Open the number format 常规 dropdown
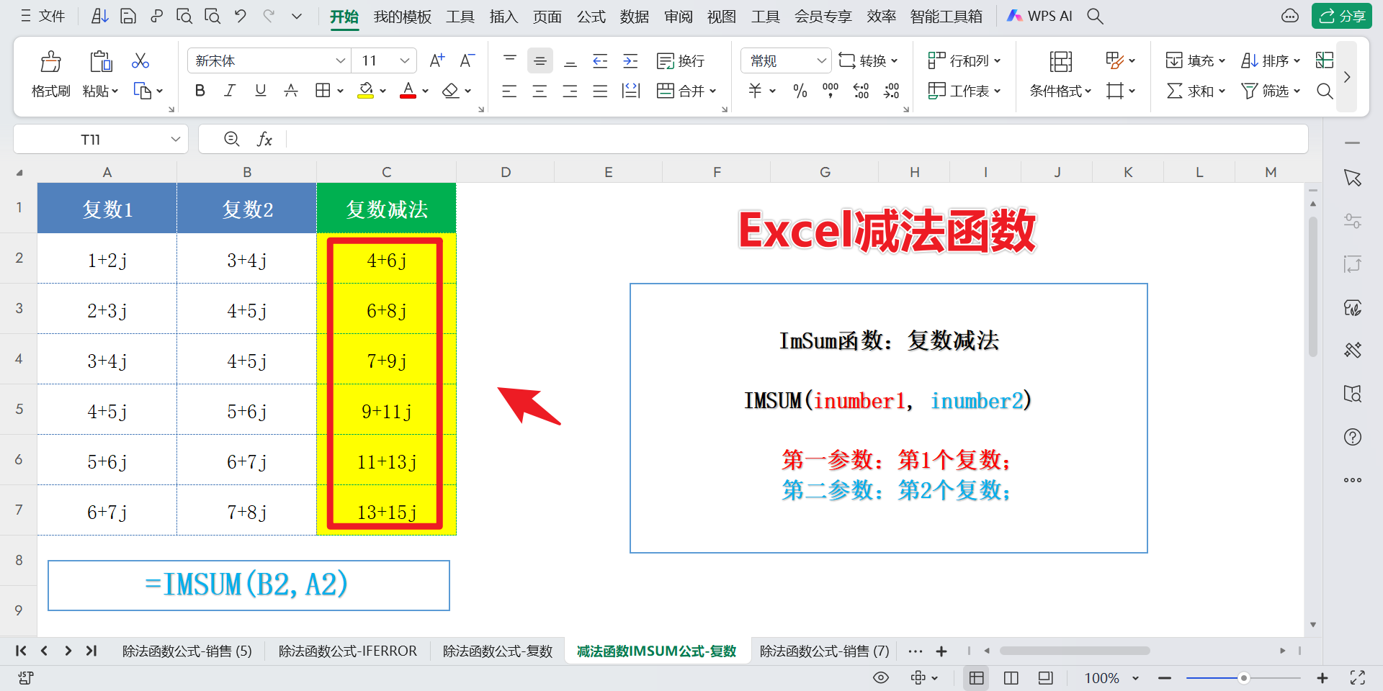Viewport: 1383px width, 691px height. pos(820,61)
